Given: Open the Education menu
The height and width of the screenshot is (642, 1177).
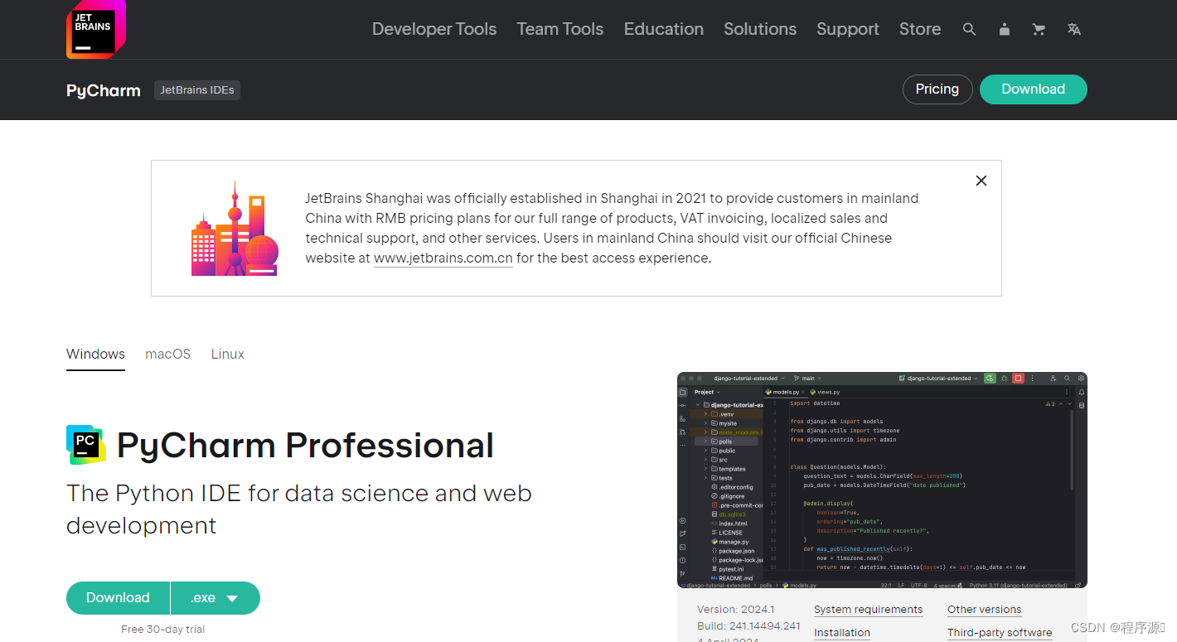Looking at the screenshot, I should click(664, 29).
